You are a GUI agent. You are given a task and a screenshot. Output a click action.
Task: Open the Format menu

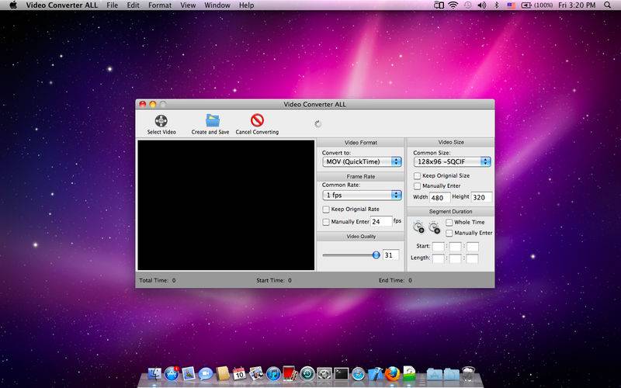[160, 5]
